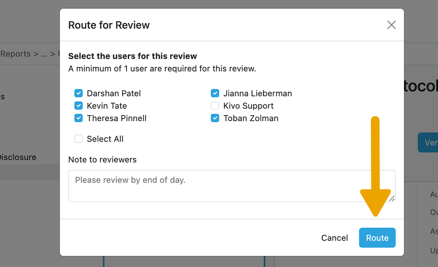This screenshot has width=438, height=267.
Task: Cancel the review routing
Action: (x=334, y=237)
